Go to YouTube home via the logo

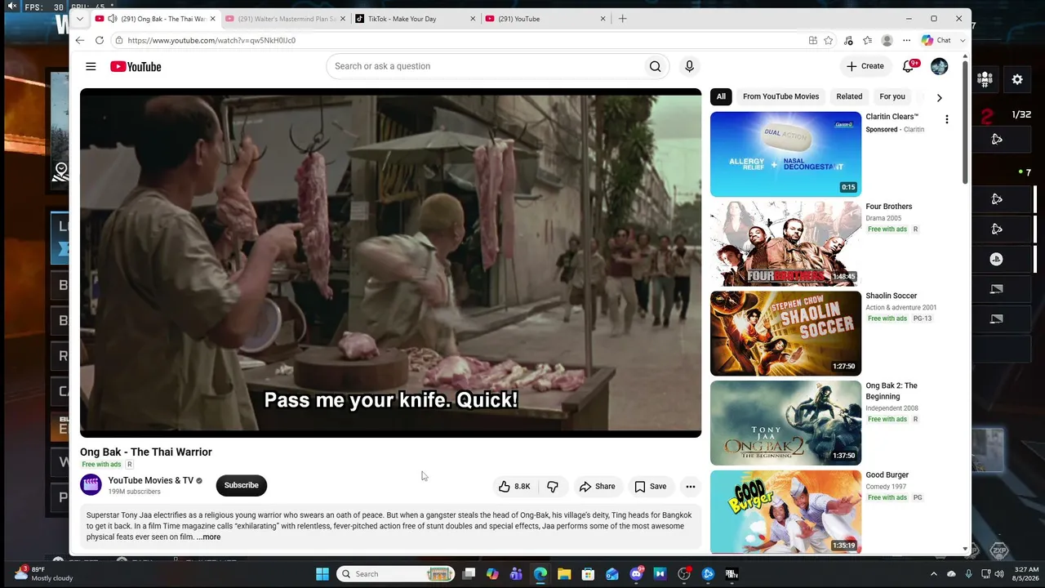click(136, 66)
